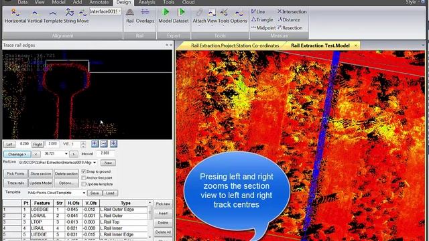Fit the section view extents

113,144
